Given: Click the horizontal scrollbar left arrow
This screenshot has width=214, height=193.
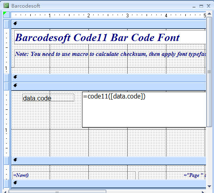Looking at the screenshot, I should [5, 192].
